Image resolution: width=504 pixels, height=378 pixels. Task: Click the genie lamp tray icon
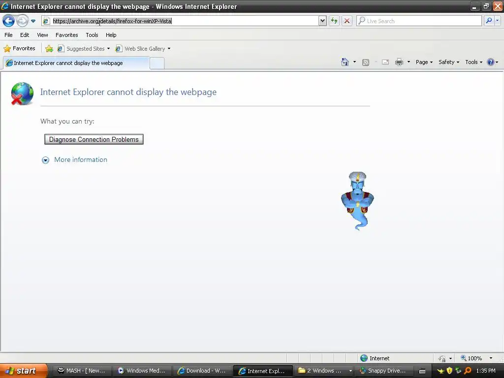coord(441,371)
